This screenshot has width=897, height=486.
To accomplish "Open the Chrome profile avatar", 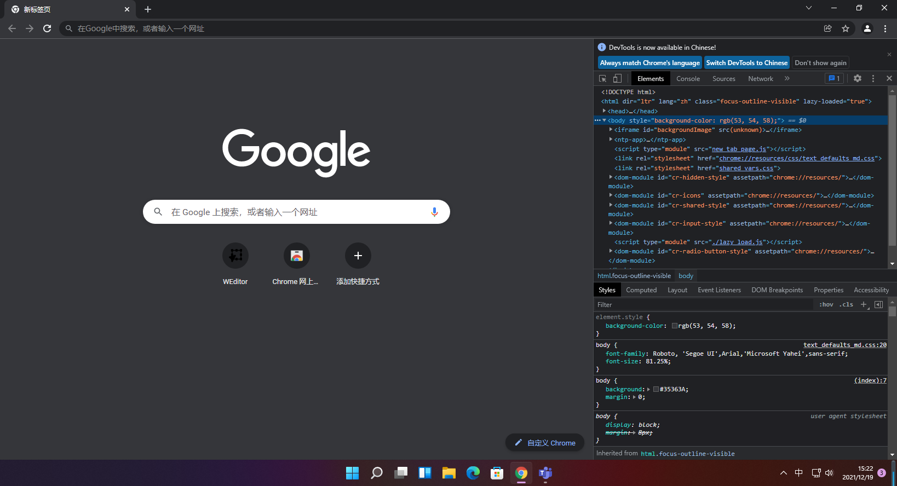I will [x=867, y=28].
